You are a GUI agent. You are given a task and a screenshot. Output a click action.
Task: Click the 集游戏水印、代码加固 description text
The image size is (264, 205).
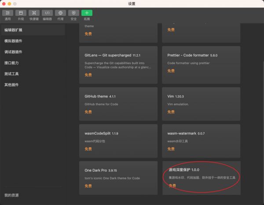point(202,178)
